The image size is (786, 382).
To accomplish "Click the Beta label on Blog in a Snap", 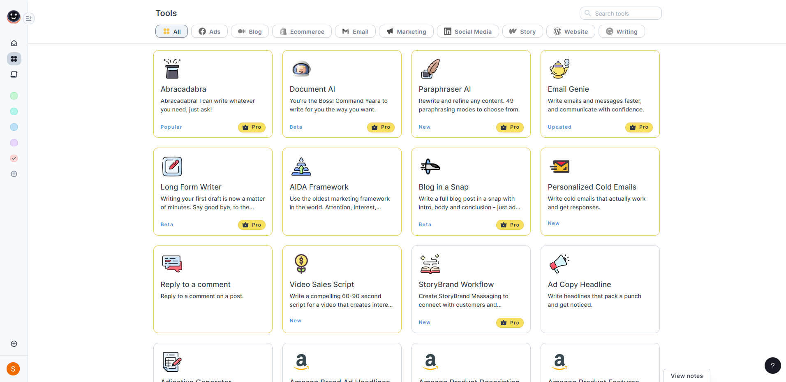I will tap(425, 225).
